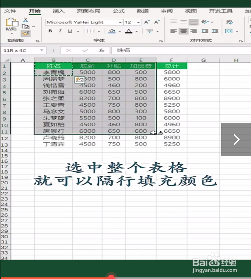Switch to the 公式 ribbon tab
The width and height of the screenshot is (251, 279).
tap(119, 11)
